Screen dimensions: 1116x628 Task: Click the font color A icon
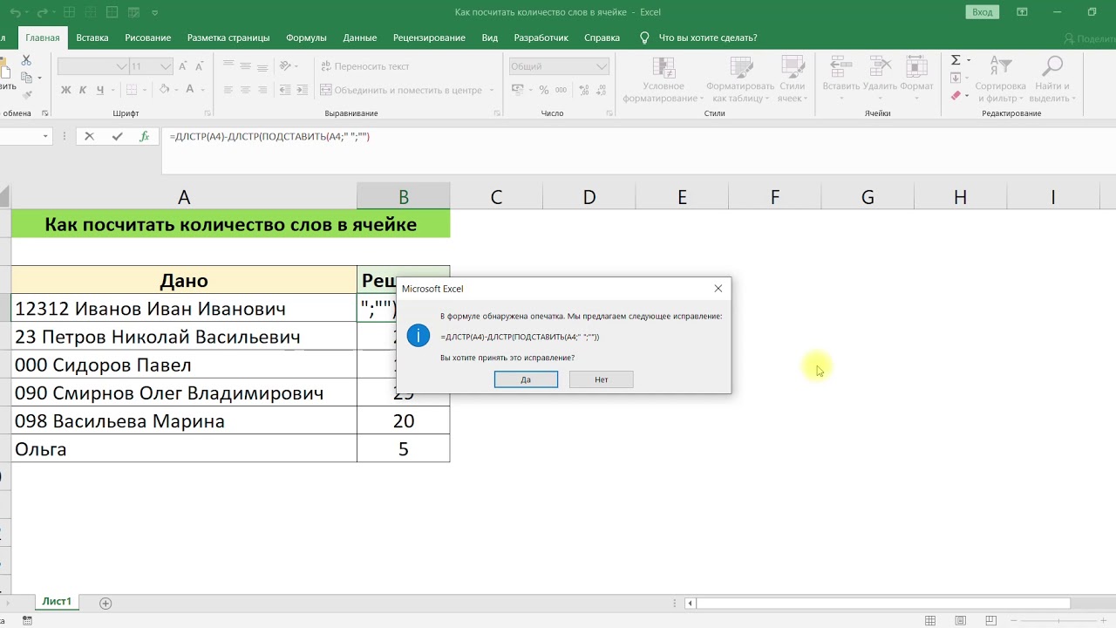tap(192, 90)
